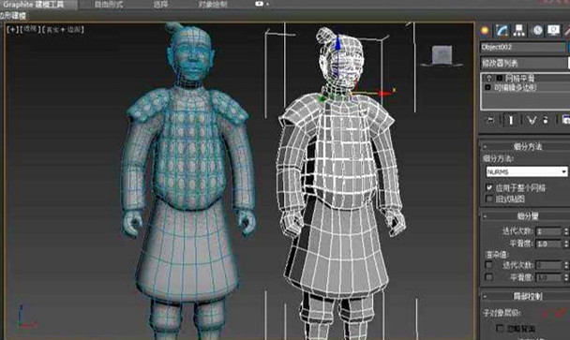The width and height of the screenshot is (570, 340).
Task: Click the ViewCube in the viewport
Action: coord(442,55)
